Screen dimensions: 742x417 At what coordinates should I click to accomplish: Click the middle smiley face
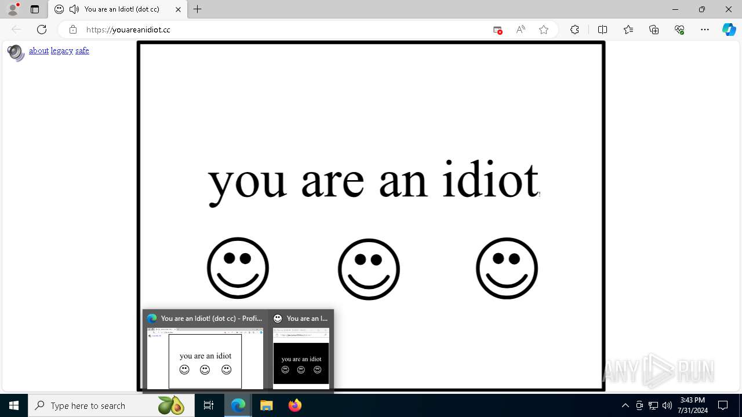click(369, 269)
